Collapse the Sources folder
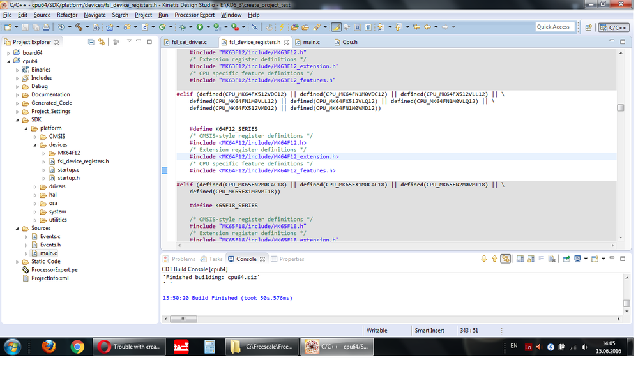The height and width of the screenshot is (369, 638). pos(17,229)
